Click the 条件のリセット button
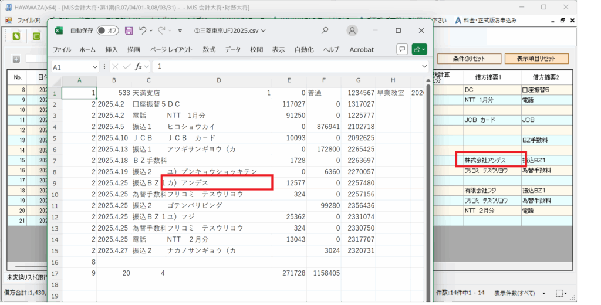This screenshot has height=305, width=601. click(x=469, y=59)
